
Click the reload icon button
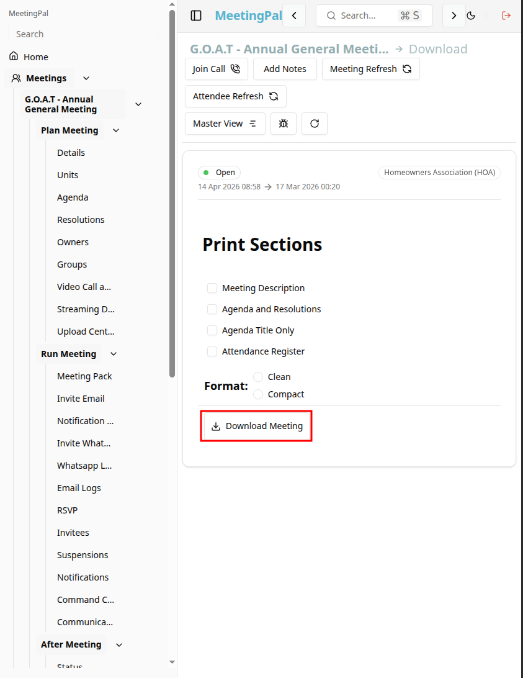point(314,124)
